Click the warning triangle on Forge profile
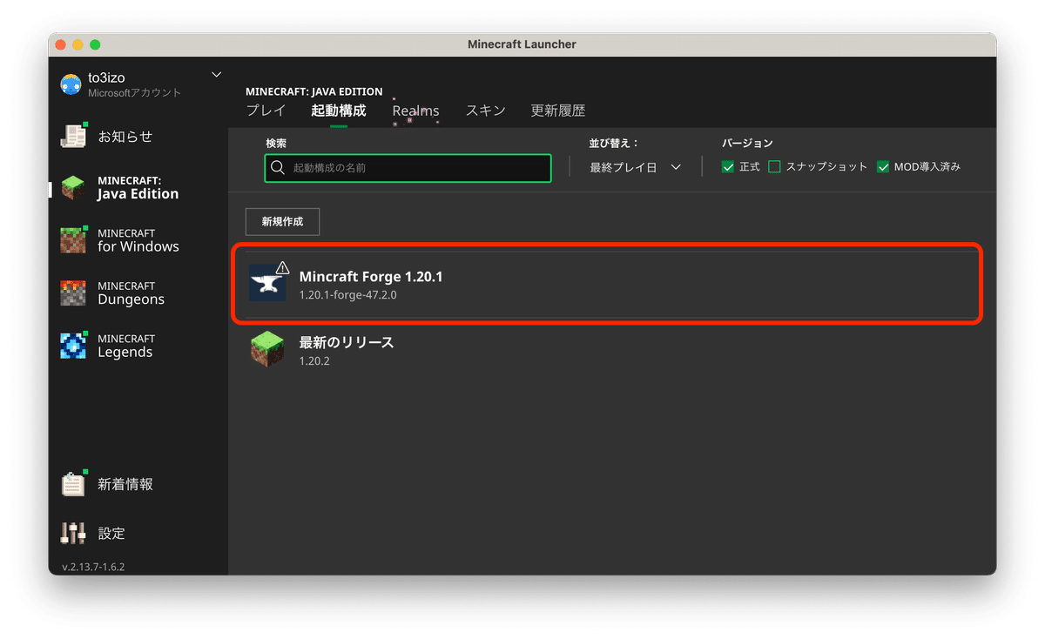 click(282, 267)
